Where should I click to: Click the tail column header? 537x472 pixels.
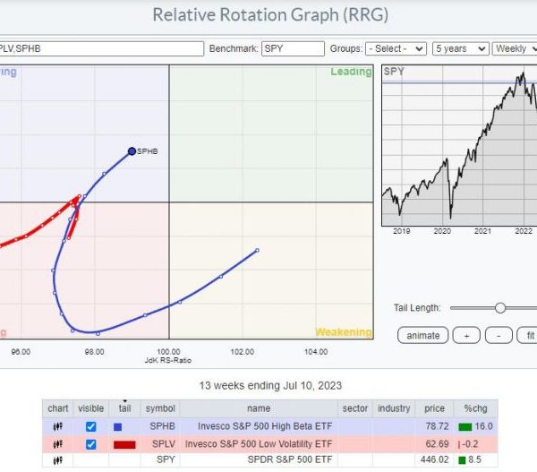pyautogui.click(x=124, y=408)
